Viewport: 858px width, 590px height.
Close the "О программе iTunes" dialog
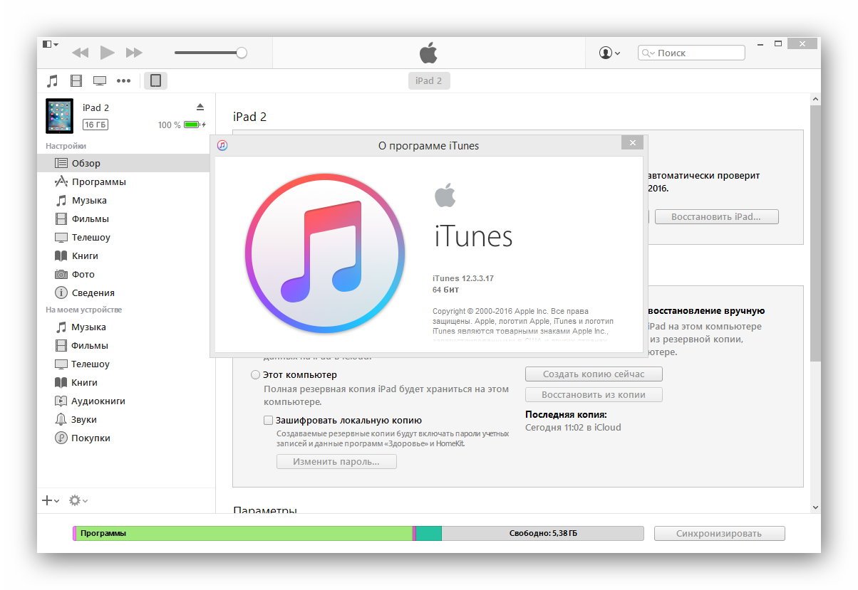click(x=631, y=143)
